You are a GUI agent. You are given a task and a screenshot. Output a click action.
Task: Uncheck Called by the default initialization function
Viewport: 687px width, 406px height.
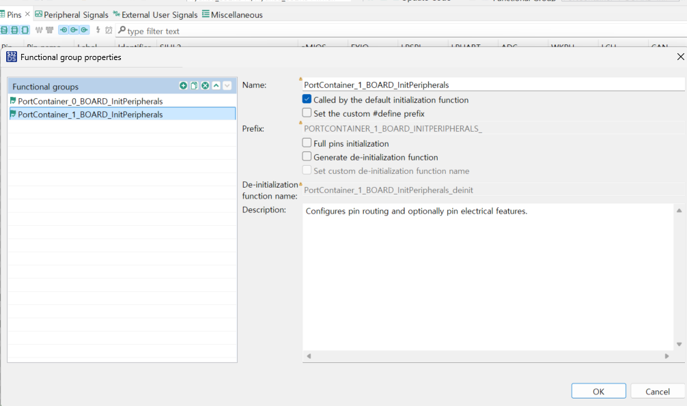point(307,98)
